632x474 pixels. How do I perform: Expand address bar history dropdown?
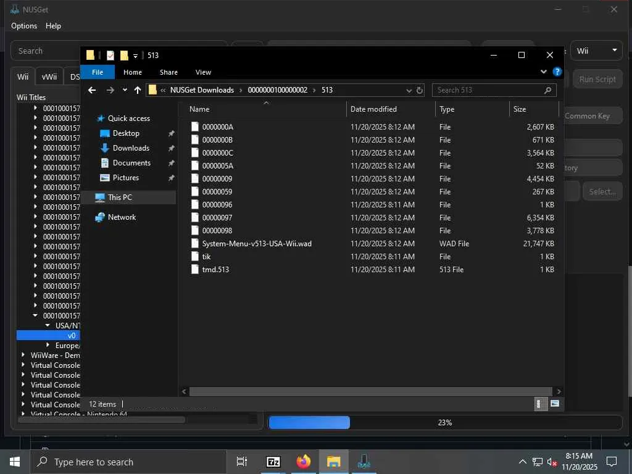409,90
